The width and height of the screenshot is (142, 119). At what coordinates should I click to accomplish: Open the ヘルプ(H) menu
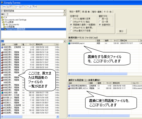tap(32, 7)
